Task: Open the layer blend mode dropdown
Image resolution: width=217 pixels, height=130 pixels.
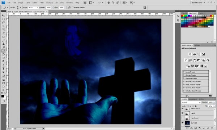Action: pyautogui.click(x=191, y=102)
